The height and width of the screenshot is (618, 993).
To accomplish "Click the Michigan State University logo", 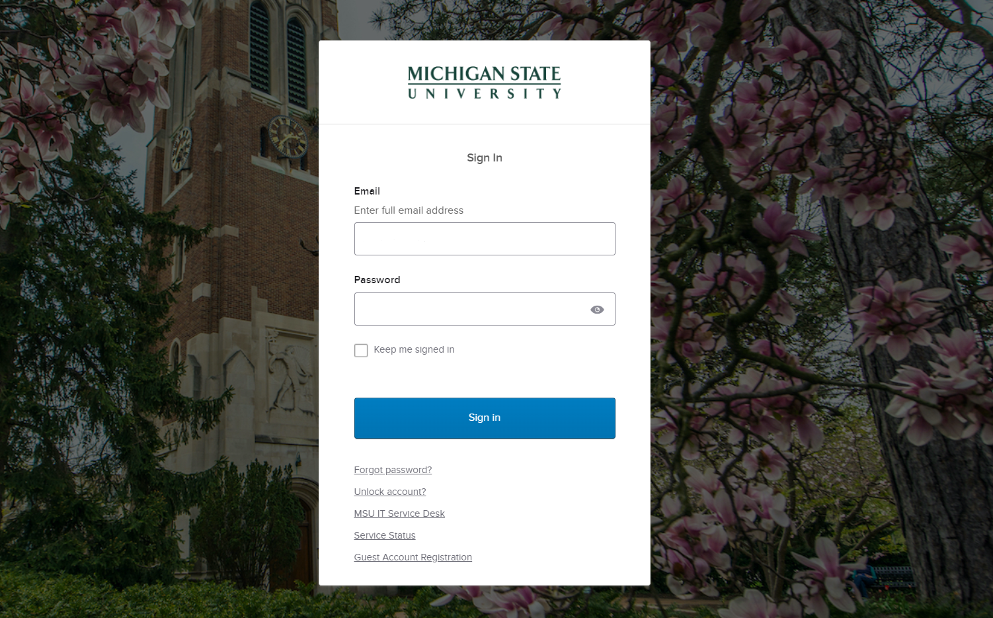I will 484,81.
